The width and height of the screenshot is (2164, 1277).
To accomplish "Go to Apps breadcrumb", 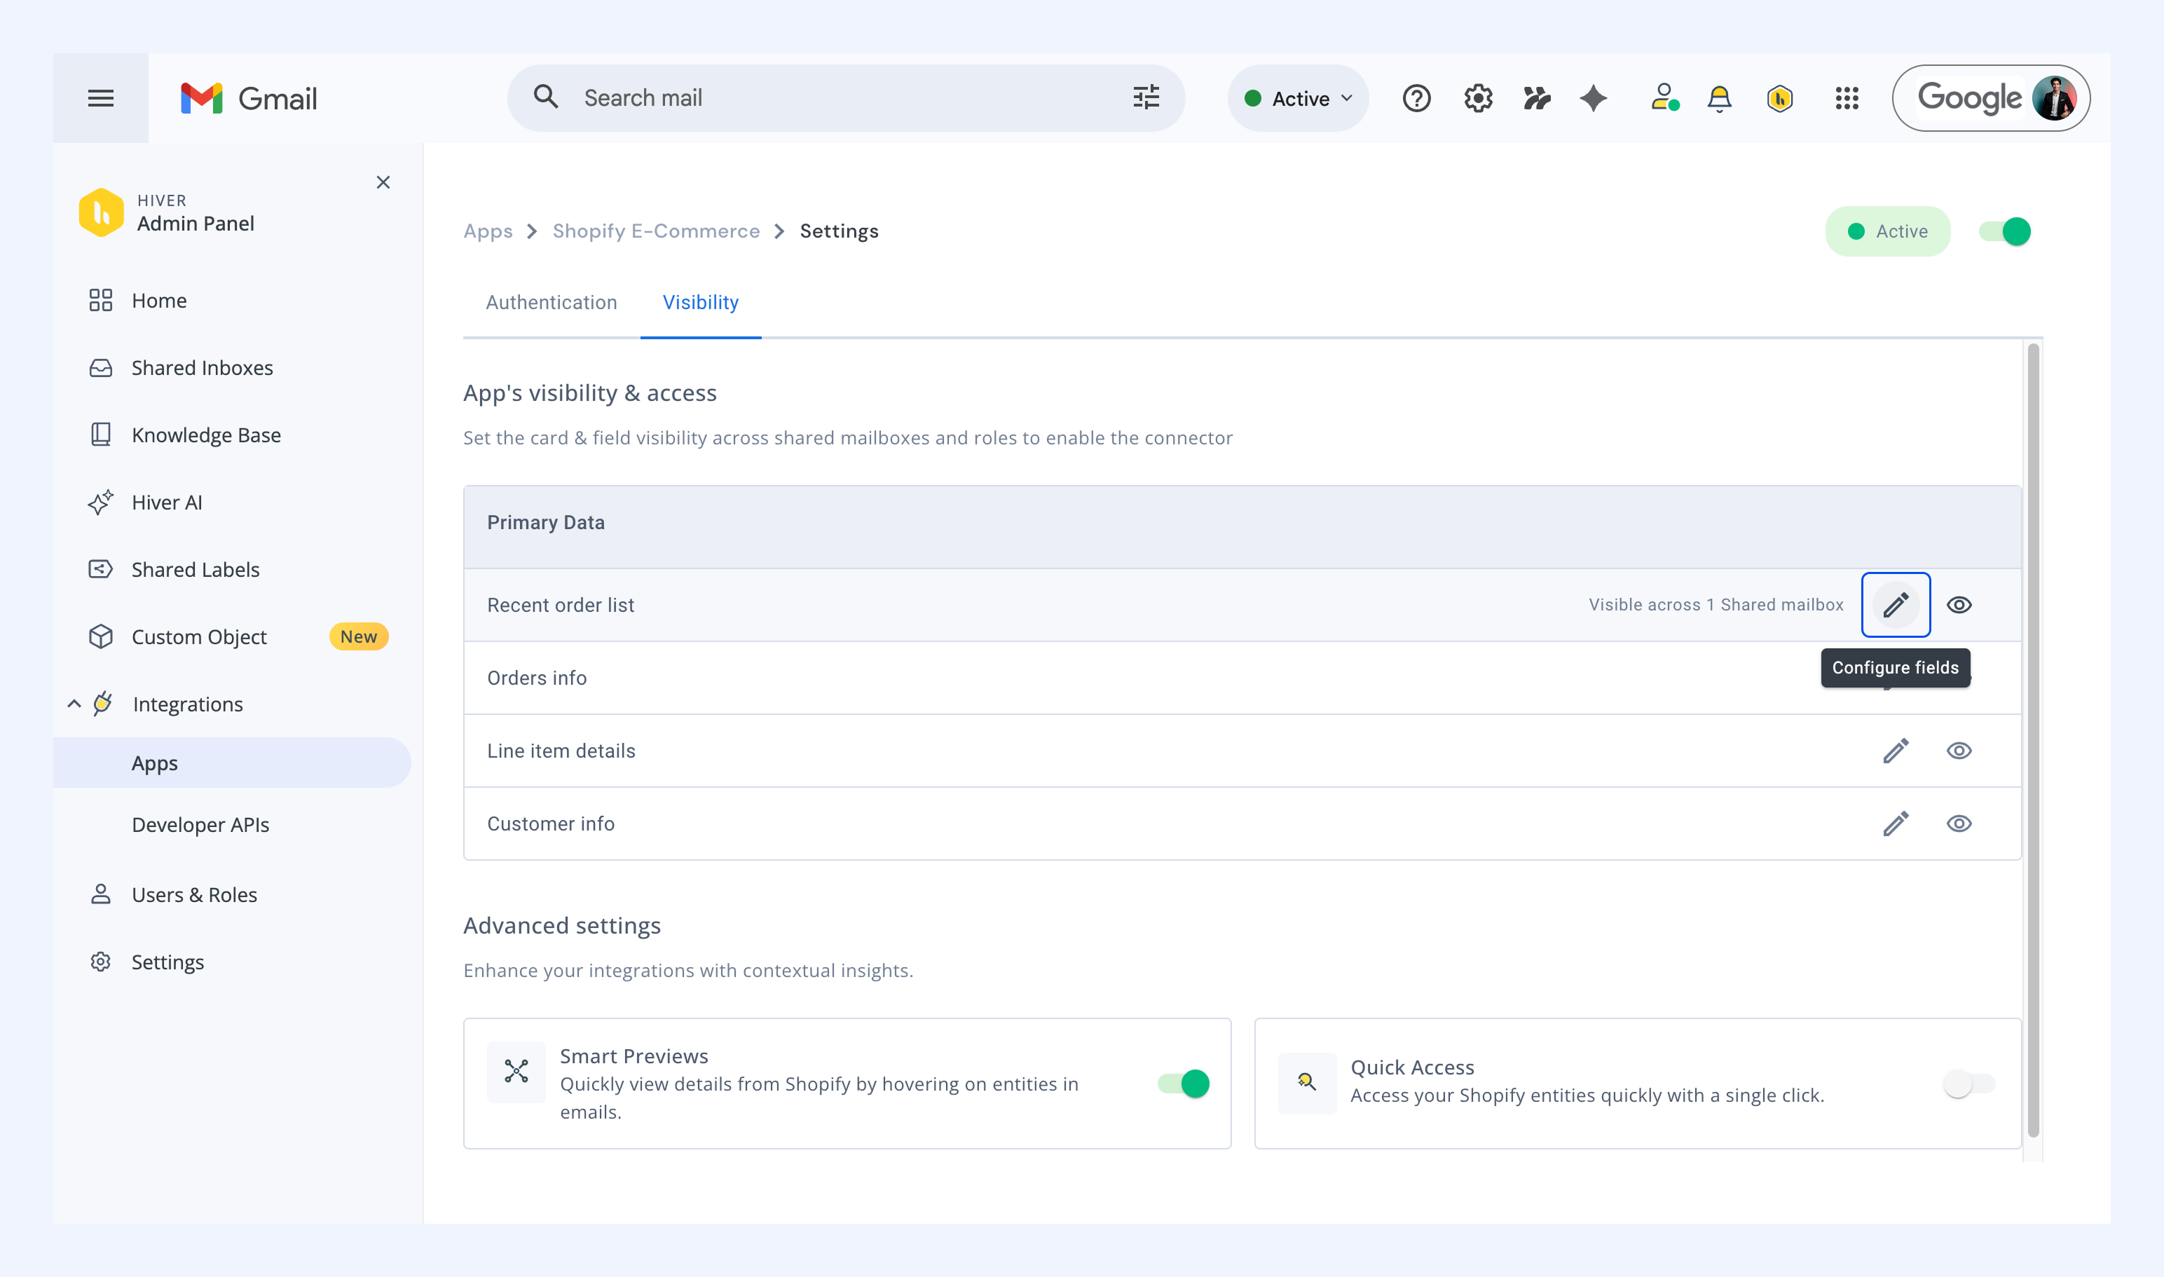I will 488,231.
